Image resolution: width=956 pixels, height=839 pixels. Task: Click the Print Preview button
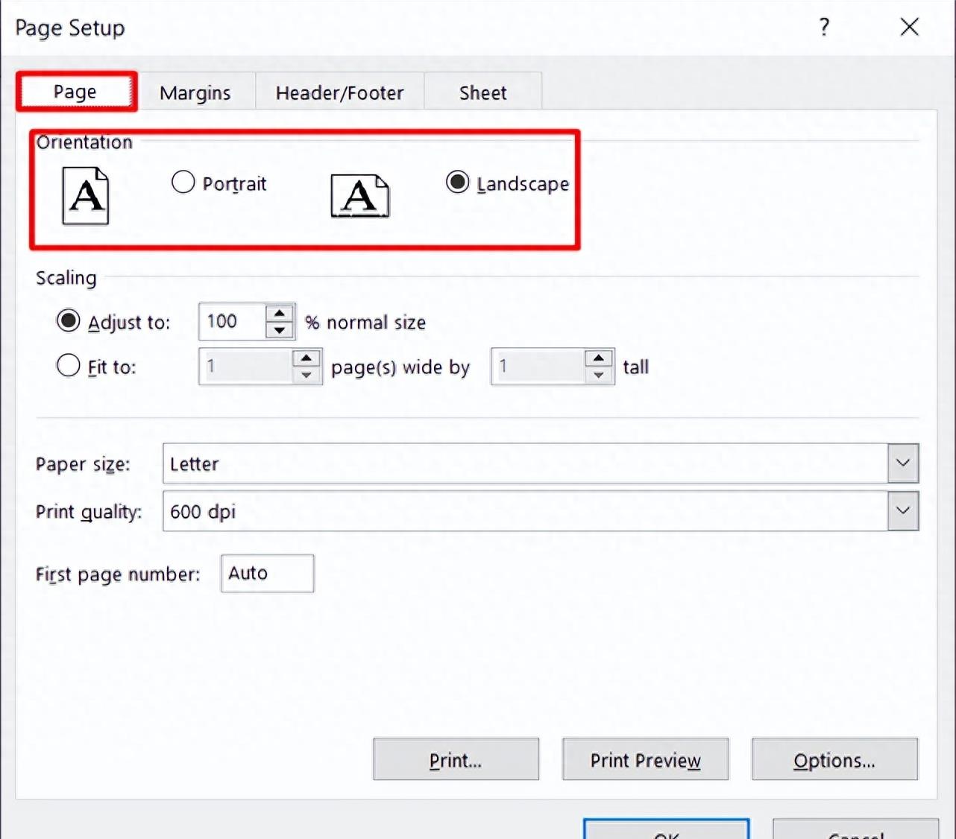(x=645, y=759)
